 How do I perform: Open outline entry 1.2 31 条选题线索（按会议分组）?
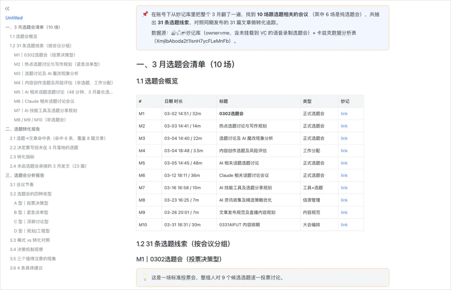[x=41, y=46]
